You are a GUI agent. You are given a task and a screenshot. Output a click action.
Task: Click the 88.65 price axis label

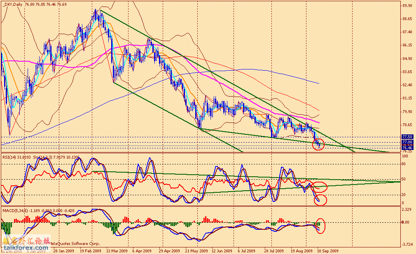coord(407,19)
